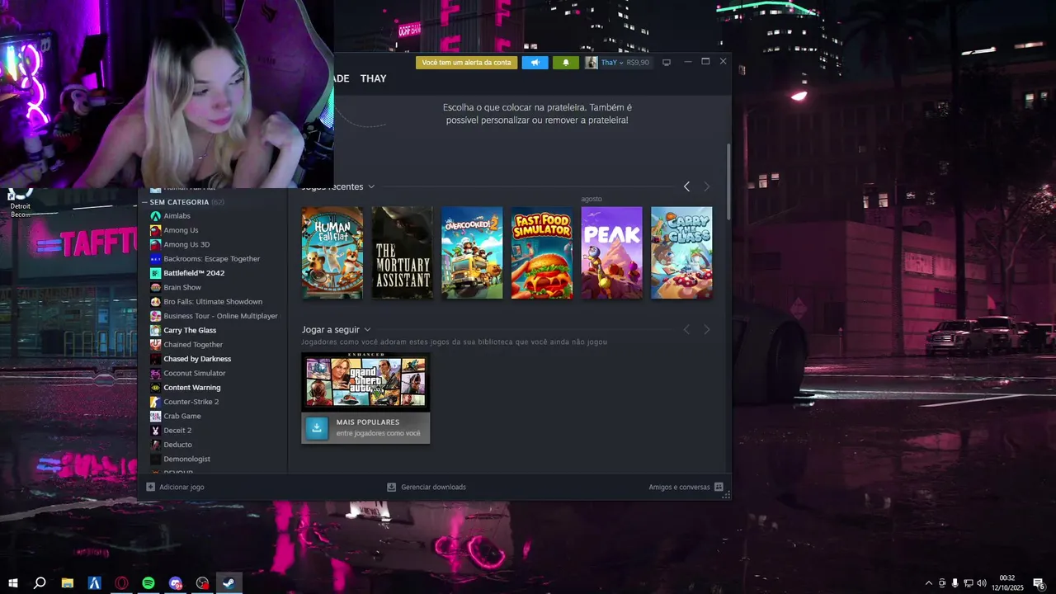Click Jogar a seguir right arrow

point(706,330)
